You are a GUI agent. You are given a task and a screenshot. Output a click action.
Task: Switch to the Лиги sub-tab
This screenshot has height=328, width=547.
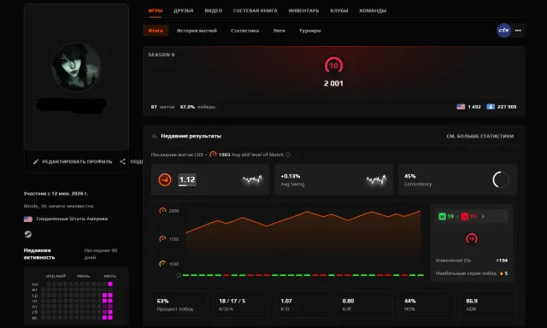(279, 31)
